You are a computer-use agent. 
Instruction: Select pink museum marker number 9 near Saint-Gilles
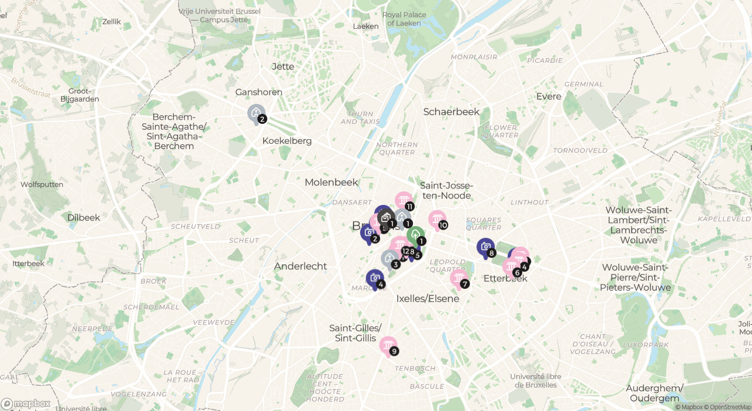pos(388,346)
